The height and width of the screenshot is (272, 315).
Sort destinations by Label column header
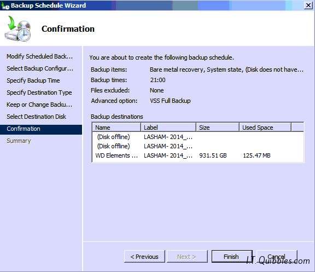pos(168,128)
